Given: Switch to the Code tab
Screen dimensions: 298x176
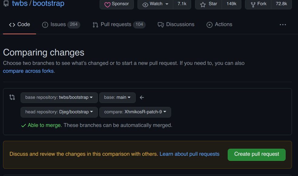Looking at the screenshot, I should click(x=20, y=25).
